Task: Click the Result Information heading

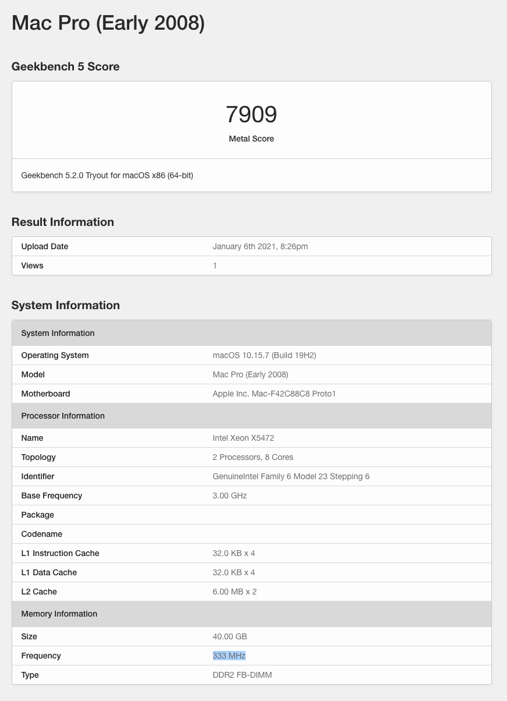Action: coord(63,222)
